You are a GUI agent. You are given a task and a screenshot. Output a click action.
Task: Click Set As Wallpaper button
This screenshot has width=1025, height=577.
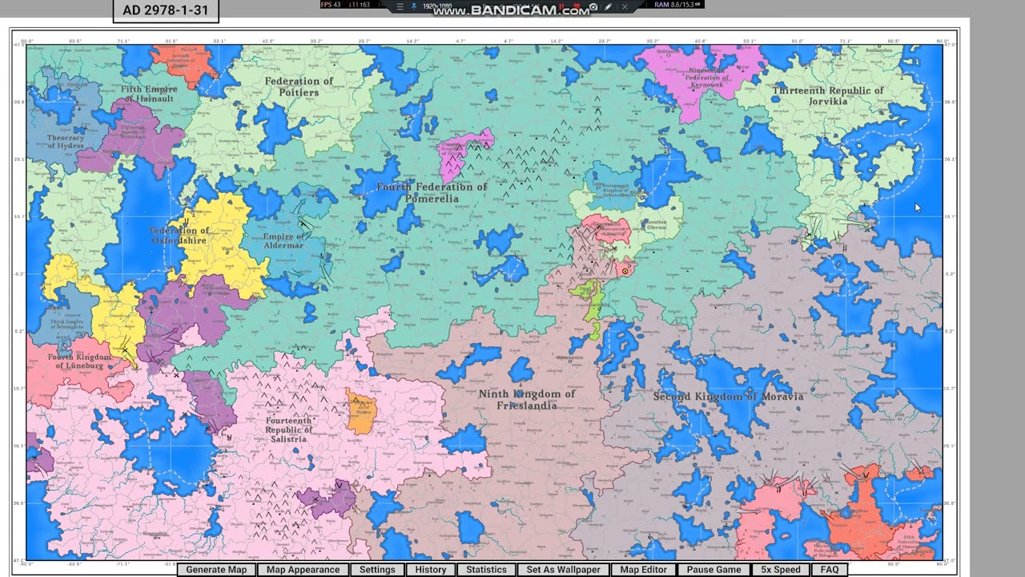[x=563, y=570]
